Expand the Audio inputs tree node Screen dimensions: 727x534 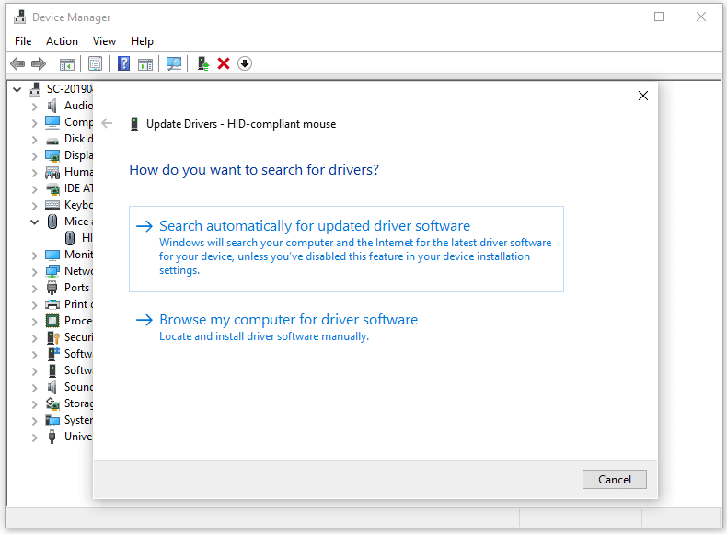pyautogui.click(x=34, y=107)
